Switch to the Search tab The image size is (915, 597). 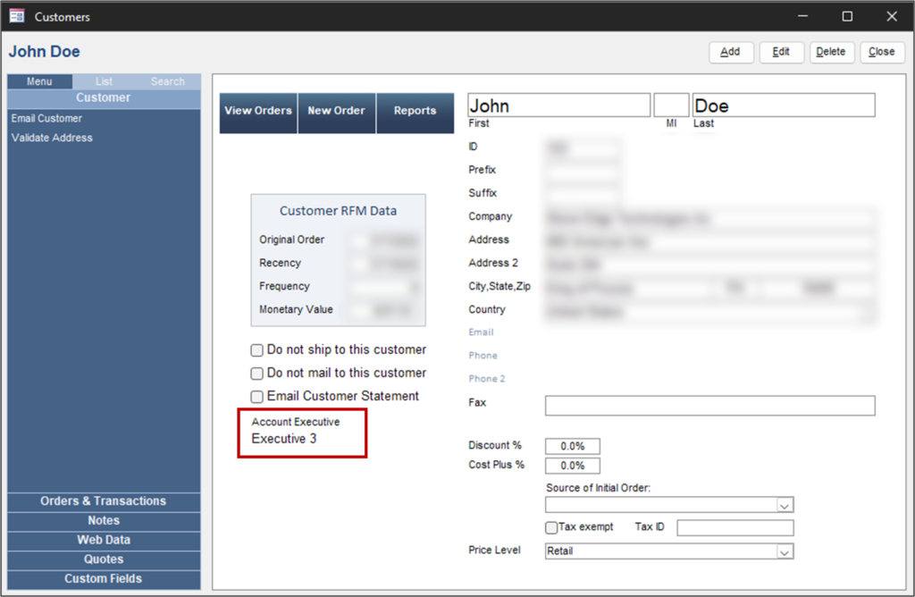167,81
